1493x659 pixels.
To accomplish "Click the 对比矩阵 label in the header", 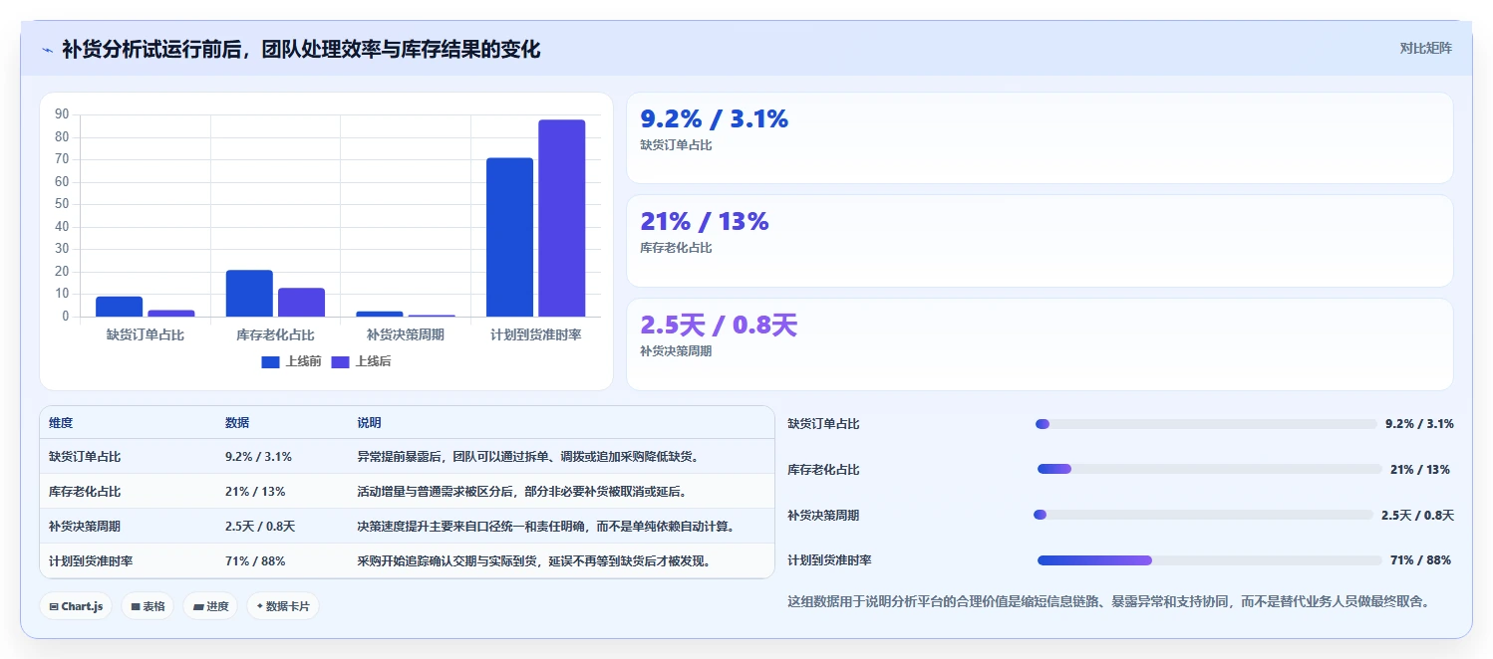I will tap(1426, 48).
